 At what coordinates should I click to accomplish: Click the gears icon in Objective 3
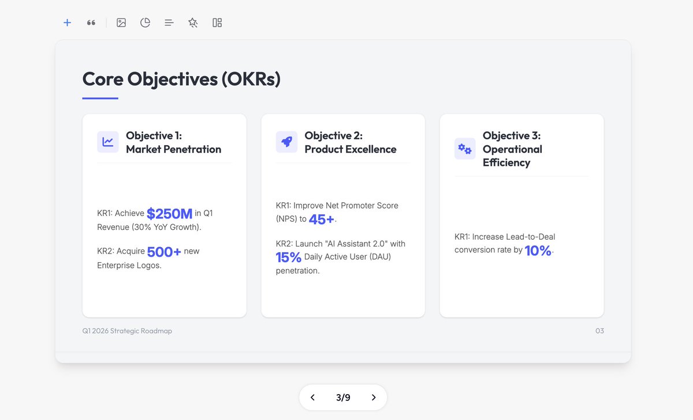click(x=465, y=149)
